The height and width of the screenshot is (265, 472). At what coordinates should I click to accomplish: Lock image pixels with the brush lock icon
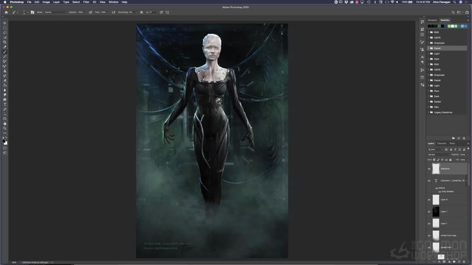438,160
